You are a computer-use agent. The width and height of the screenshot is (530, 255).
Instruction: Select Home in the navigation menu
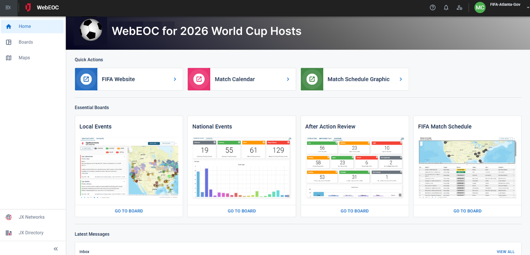click(x=32, y=26)
